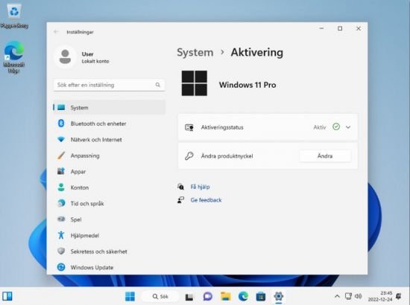Open Anpassning settings page
Screen dimensions: 410x305
(x=110, y=155)
